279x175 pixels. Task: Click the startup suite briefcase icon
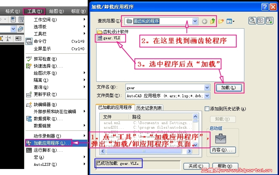(220, 139)
